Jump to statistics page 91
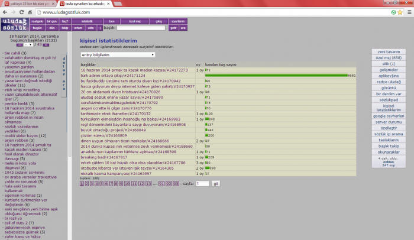The image size is (414, 240). (161, 183)
